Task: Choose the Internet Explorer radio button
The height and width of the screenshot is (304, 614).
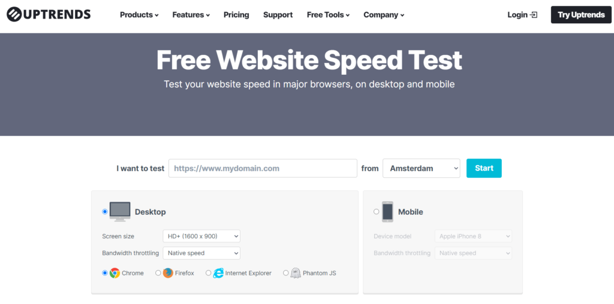Action: tap(208, 273)
